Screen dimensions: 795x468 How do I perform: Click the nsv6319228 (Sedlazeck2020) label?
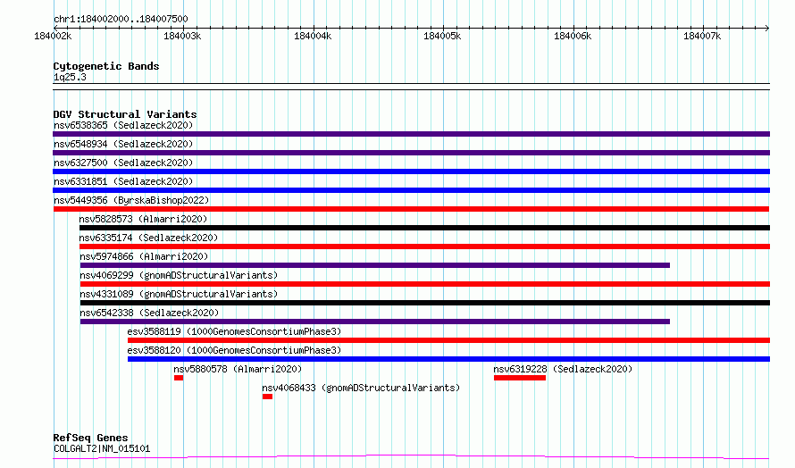564,369
